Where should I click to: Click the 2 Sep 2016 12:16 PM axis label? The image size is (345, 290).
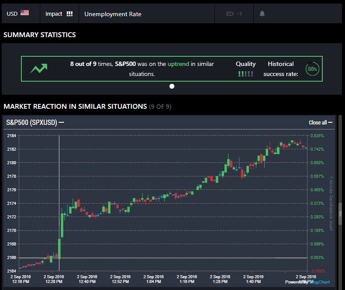(21, 279)
